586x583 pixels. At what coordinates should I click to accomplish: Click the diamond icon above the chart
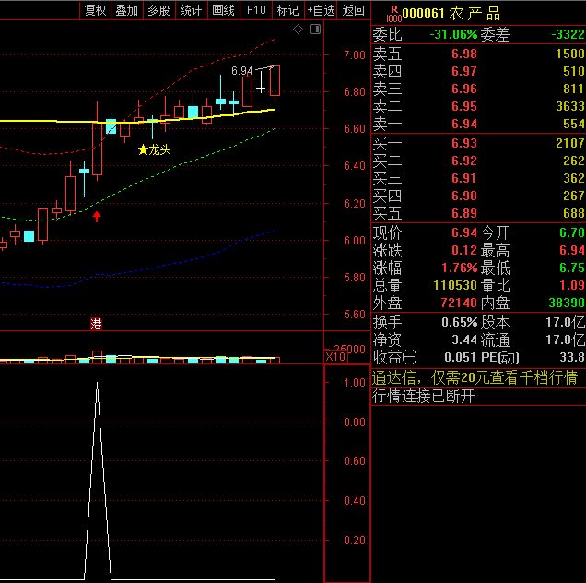[x=298, y=30]
